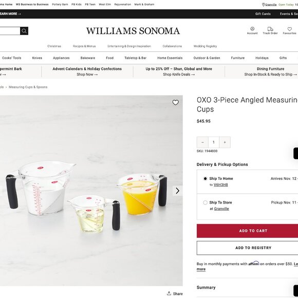This screenshot has width=298, height=298.
Task: Open the Account icon
Action: tap(252, 29)
